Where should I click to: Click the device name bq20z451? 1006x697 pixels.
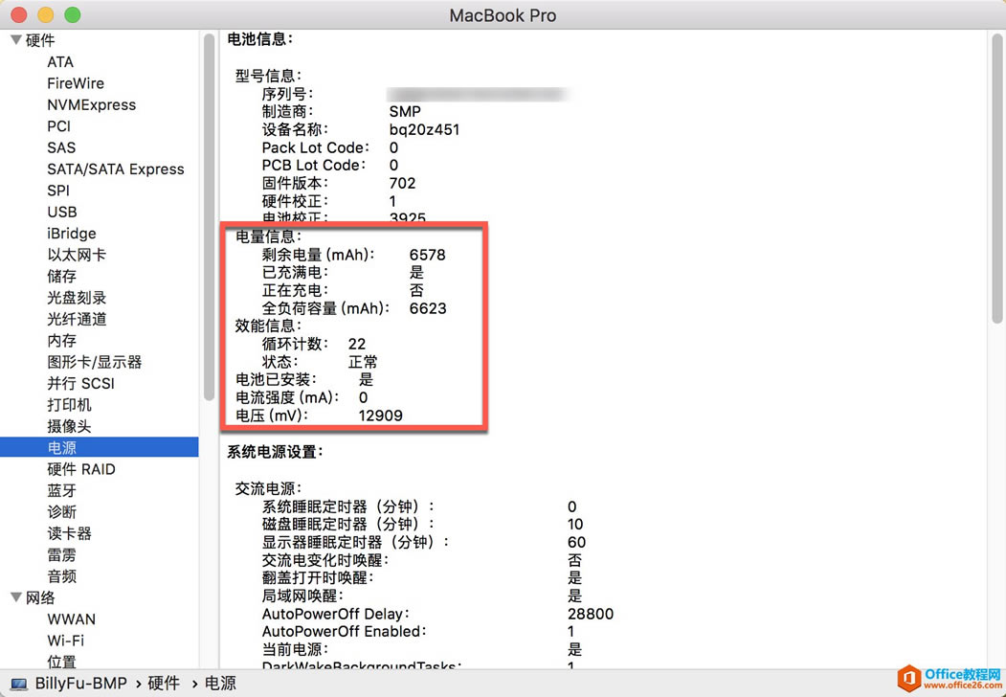coord(424,129)
